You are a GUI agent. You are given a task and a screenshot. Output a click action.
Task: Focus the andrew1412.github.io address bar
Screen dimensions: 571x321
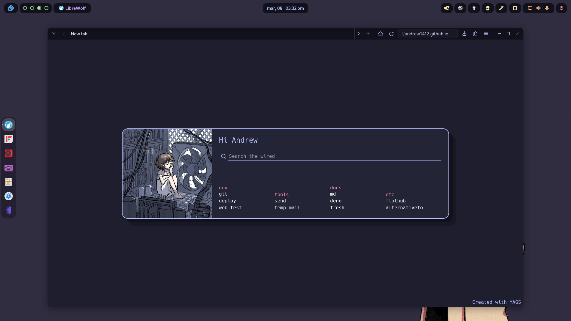(428, 34)
